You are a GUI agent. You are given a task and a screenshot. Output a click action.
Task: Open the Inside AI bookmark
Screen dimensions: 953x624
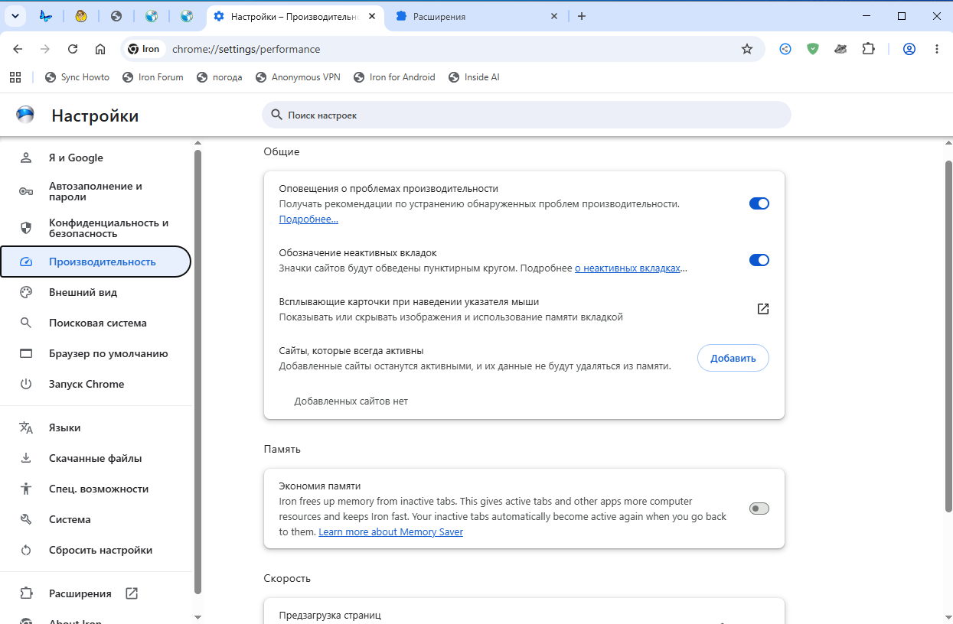[x=474, y=77]
